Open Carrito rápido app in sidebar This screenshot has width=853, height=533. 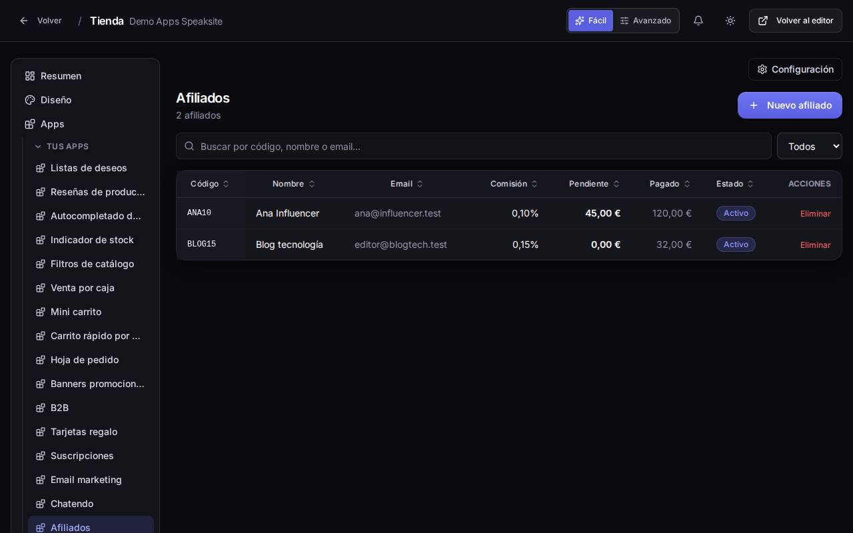click(x=91, y=336)
